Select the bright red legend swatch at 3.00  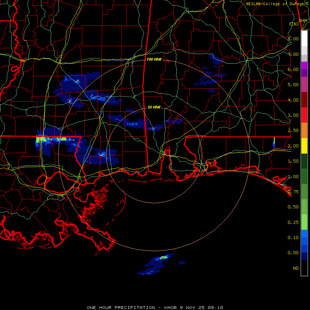pyautogui.click(x=304, y=115)
